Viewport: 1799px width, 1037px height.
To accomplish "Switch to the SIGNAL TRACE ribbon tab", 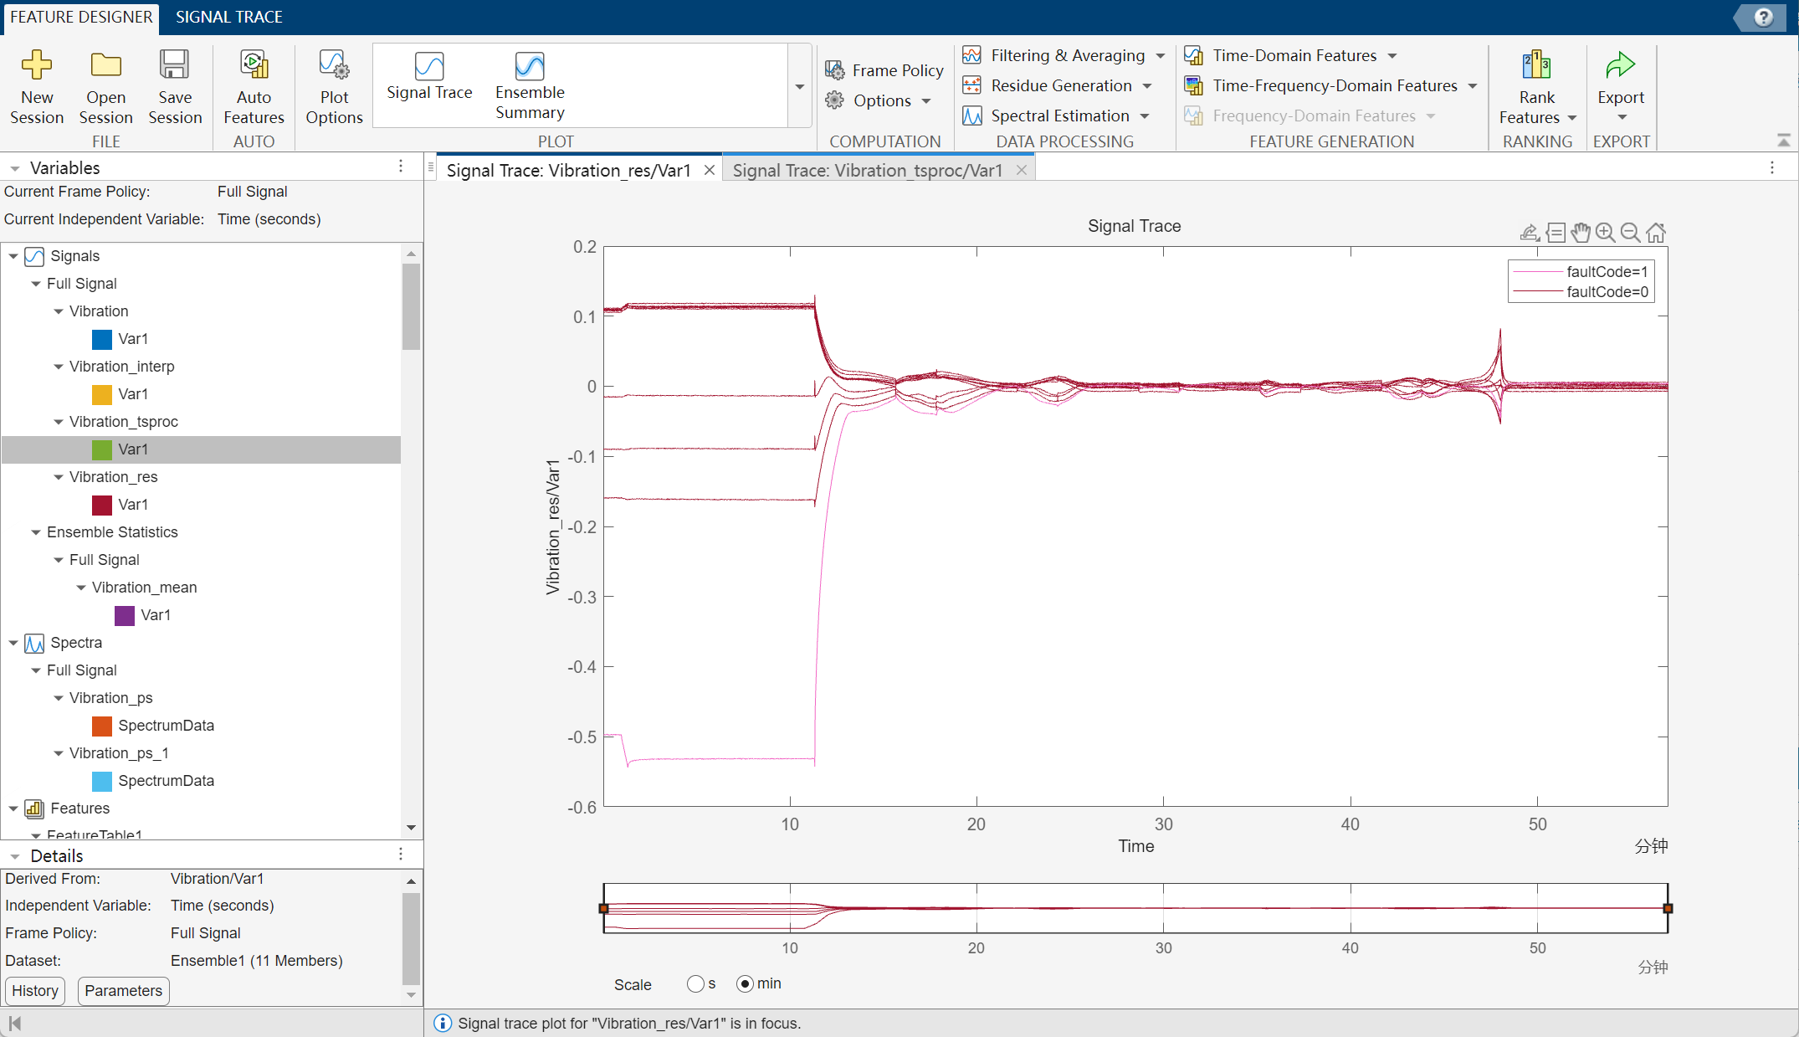I will 228,17.
